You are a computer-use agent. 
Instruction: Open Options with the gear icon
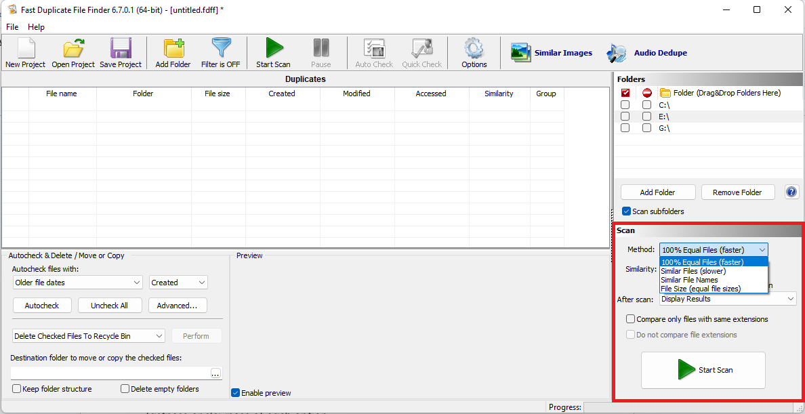(x=474, y=52)
